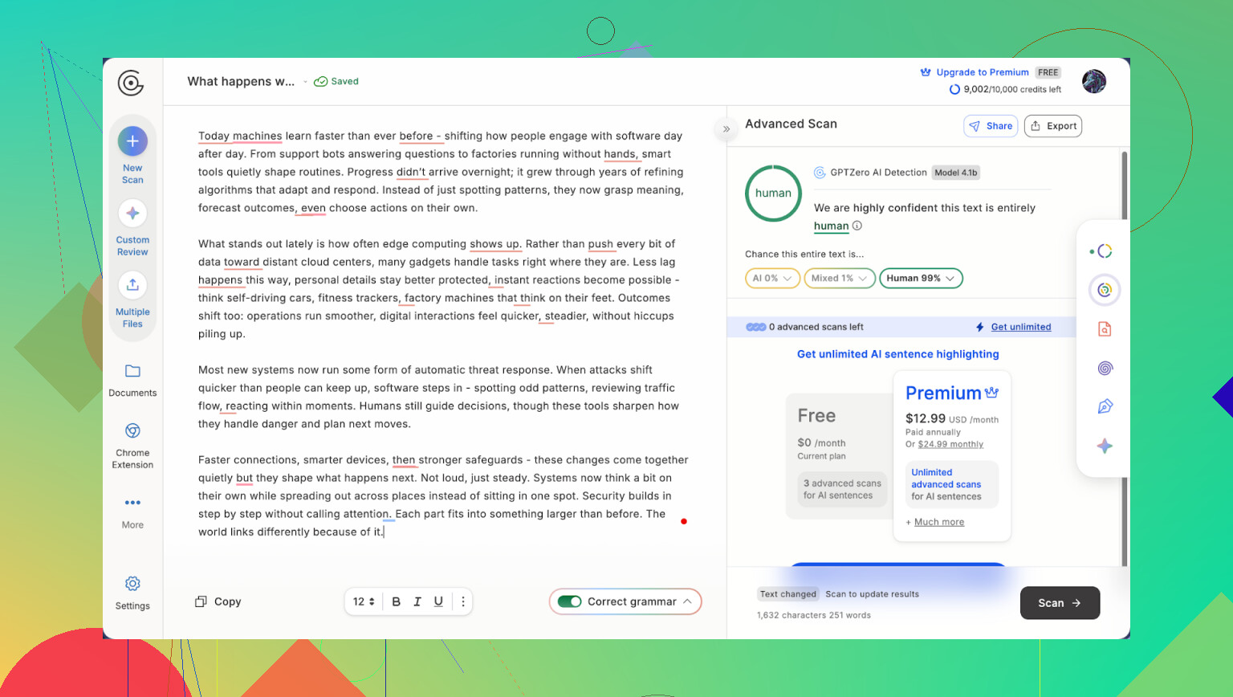Click the Get unlimited link
1233x697 pixels.
coord(1020,327)
